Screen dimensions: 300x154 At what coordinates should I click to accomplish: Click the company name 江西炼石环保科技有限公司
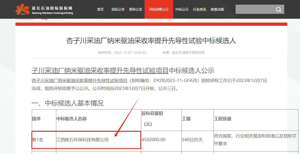click(x=82, y=140)
